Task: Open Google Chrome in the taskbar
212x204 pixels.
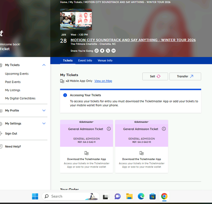Action: coord(164,196)
